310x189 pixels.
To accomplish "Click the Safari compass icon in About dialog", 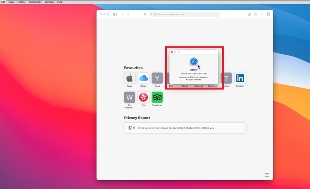I will pos(194,62).
